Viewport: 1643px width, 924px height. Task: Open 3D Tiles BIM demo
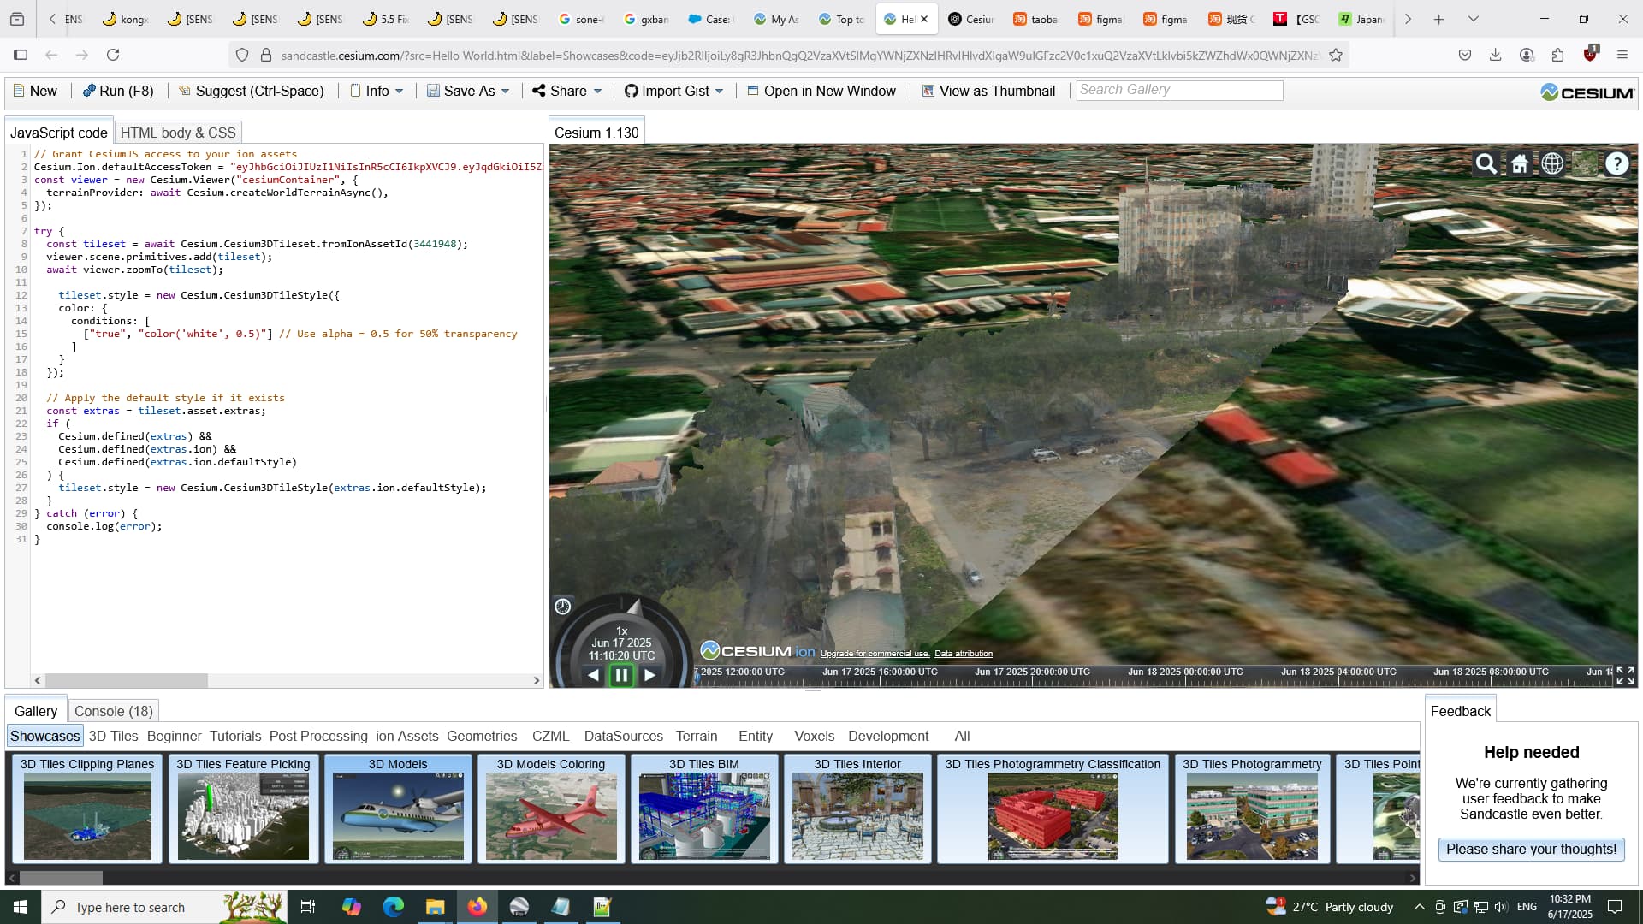[704, 808]
